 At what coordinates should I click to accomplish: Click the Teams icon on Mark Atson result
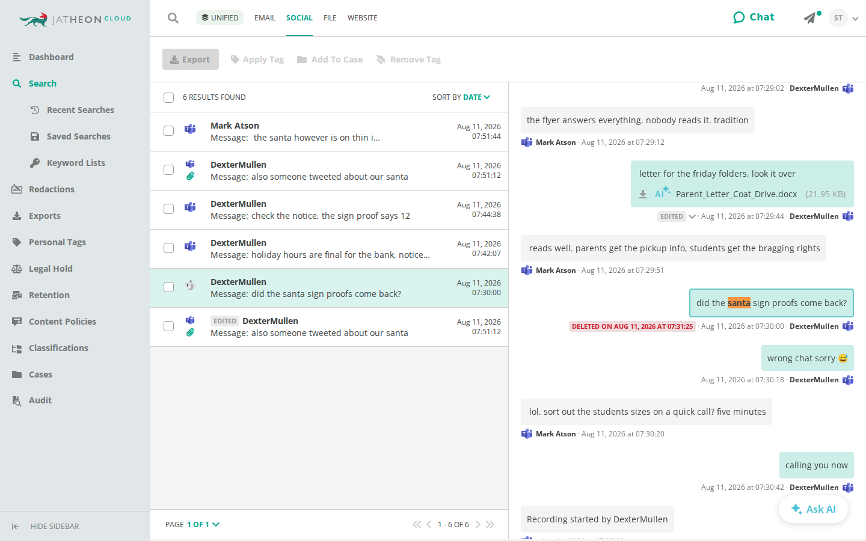click(x=190, y=129)
